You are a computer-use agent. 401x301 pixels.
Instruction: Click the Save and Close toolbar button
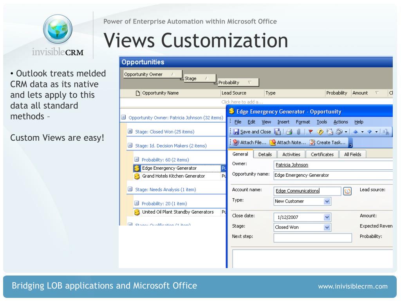coord(252,132)
